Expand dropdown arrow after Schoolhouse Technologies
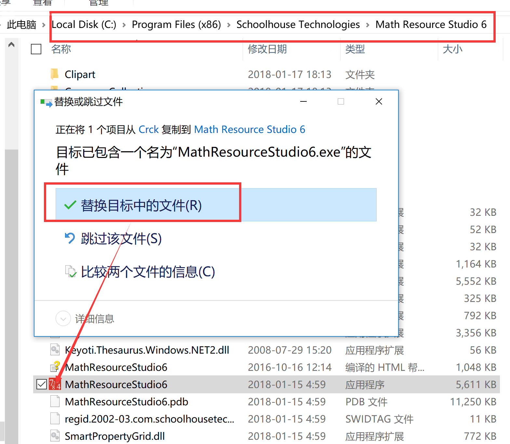 pyautogui.click(x=368, y=25)
